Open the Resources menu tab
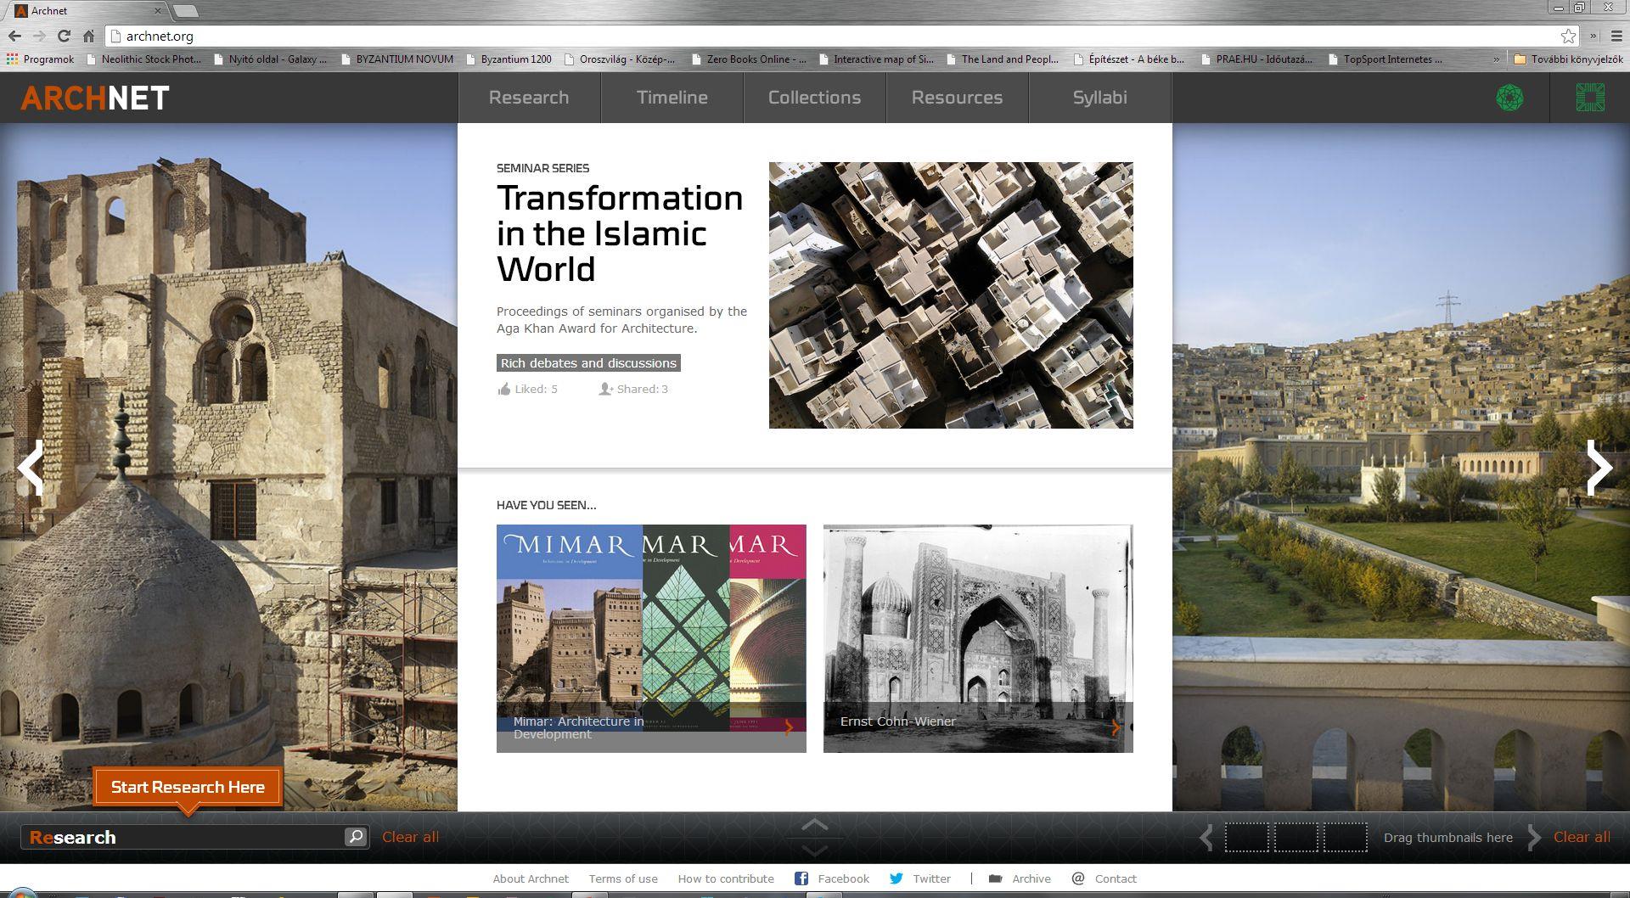The width and height of the screenshot is (1630, 898). [957, 98]
